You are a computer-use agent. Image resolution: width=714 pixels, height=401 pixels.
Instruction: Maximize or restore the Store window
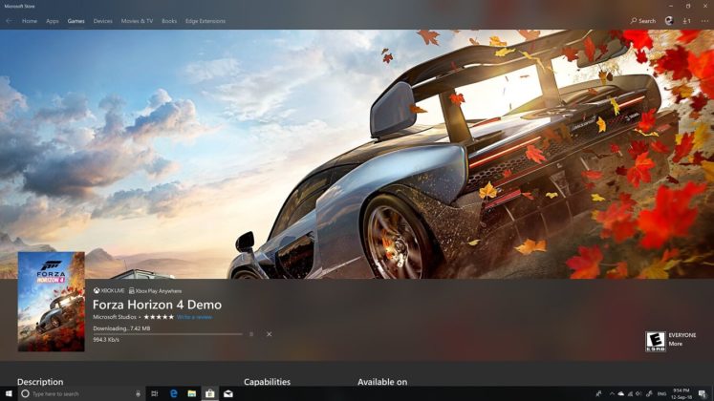(x=688, y=6)
